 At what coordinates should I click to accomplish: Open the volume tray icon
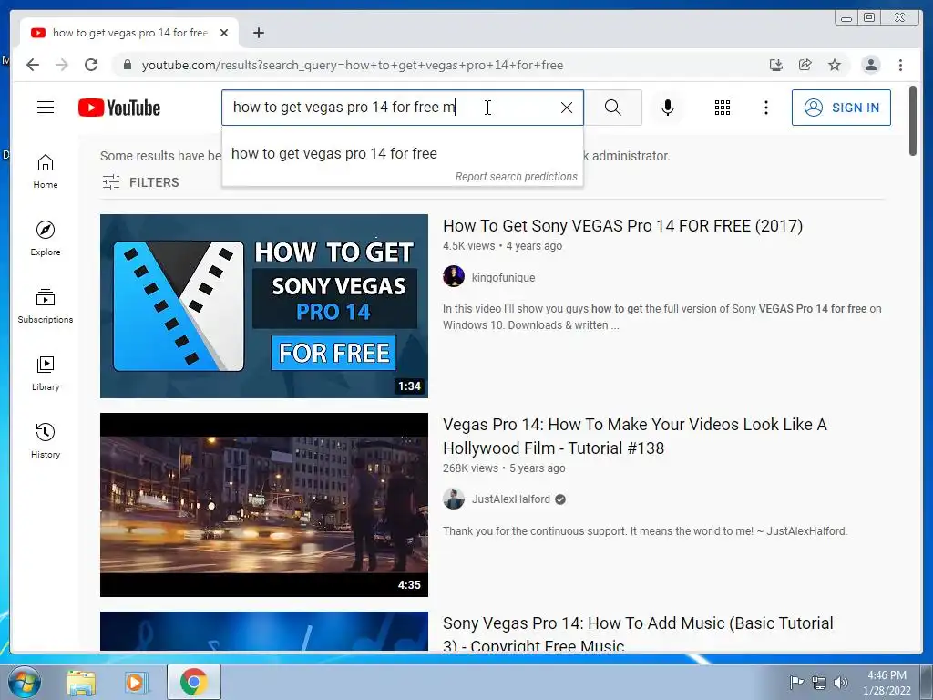point(840,682)
